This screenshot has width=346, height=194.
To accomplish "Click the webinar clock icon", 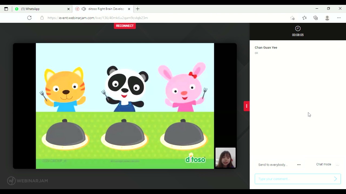I will 298,29.
